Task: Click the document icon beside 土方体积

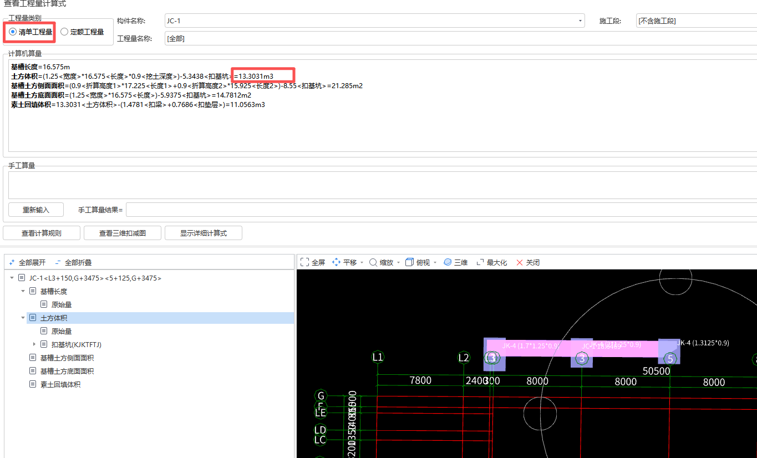Action: [x=32, y=318]
